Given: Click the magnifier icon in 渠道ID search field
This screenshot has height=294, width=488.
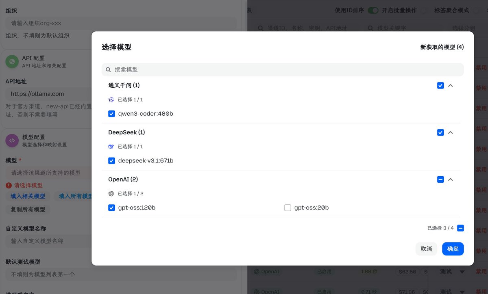Looking at the screenshot, I should tap(261, 28).
